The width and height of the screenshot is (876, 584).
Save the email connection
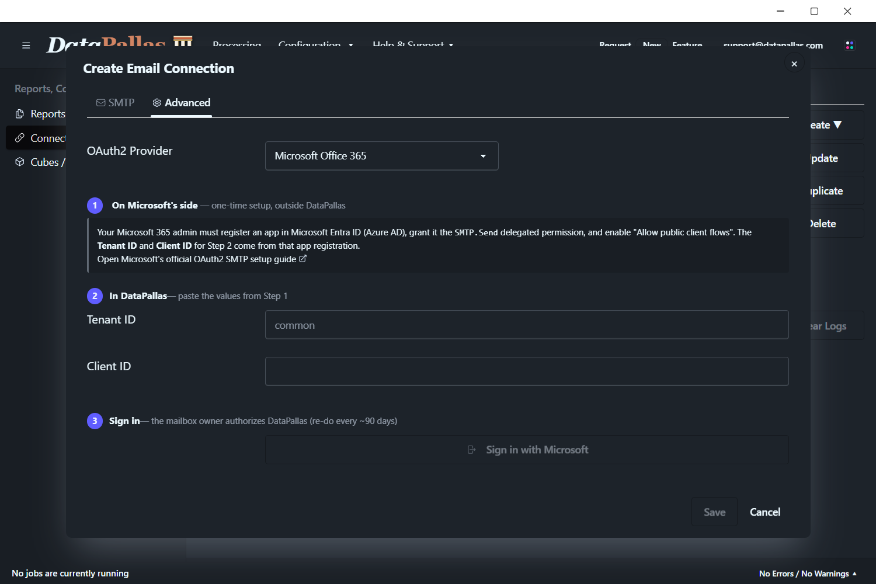pyautogui.click(x=714, y=512)
